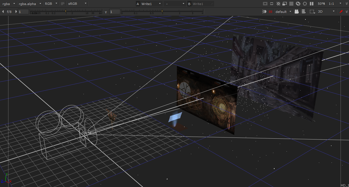Toggle the pixel overscan crosshair icon
Image resolution: width=349 pixels, height=187 pixels.
(x=305, y=4)
